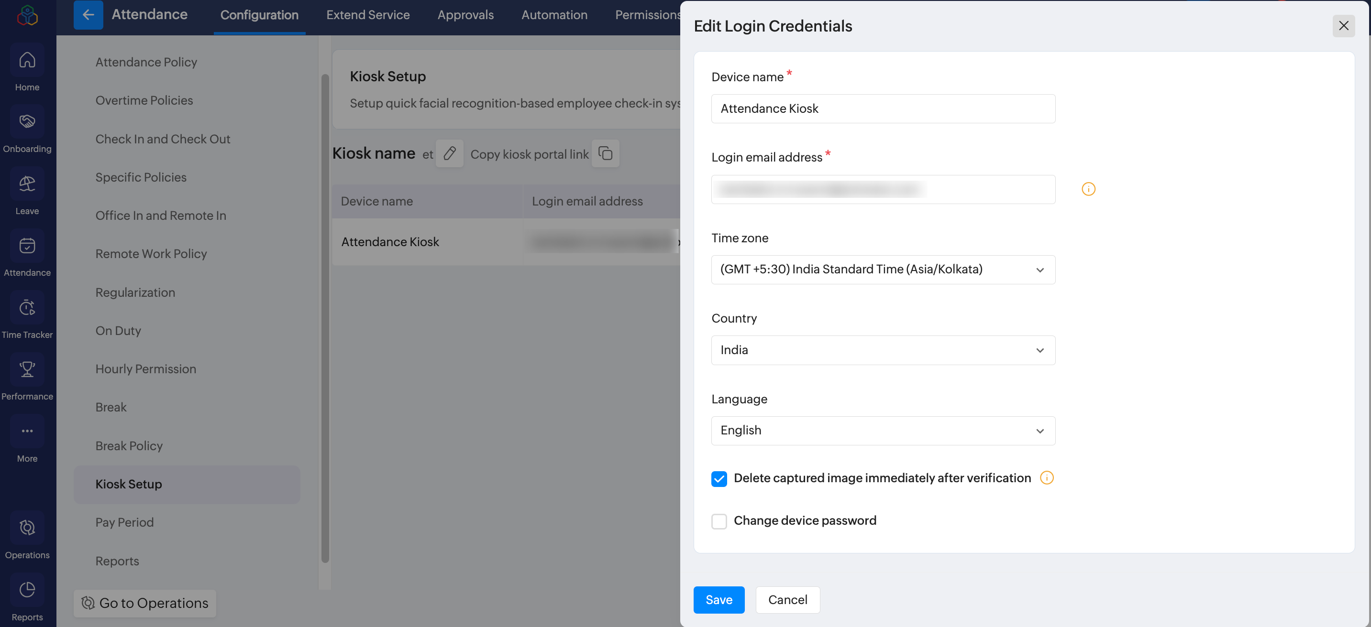Open the Time Tracker icon
The height and width of the screenshot is (627, 1371).
[x=27, y=307]
